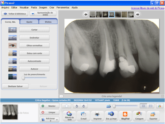
Task: Select the fifth filmstrip thumbnail
Action: point(118,14)
